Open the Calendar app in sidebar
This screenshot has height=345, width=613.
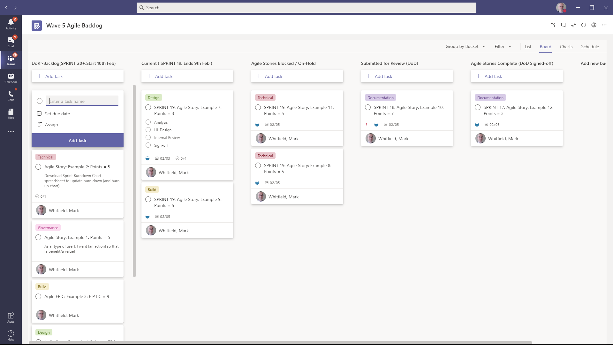coord(11,78)
